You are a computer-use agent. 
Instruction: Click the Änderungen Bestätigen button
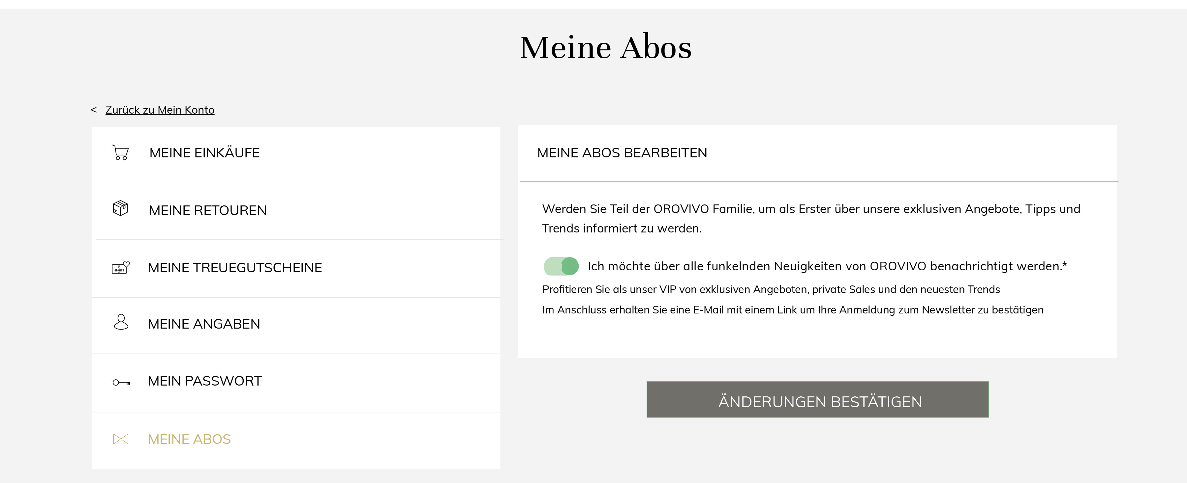point(817,399)
